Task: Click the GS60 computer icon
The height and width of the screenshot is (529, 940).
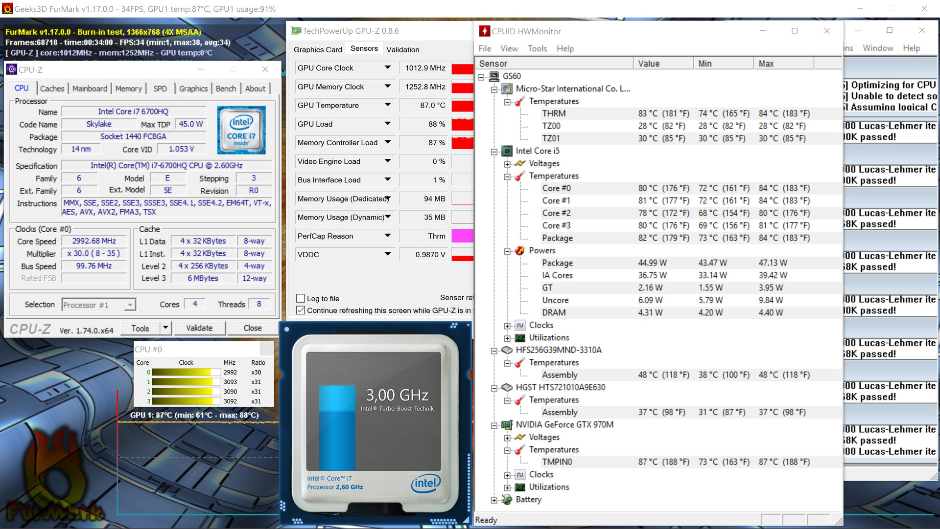Action: click(494, 76)
